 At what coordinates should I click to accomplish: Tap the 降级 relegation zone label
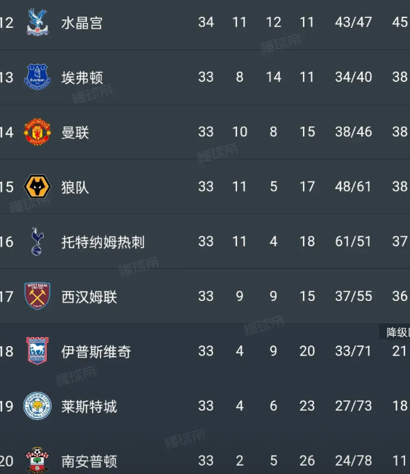(x=395, y=332)
